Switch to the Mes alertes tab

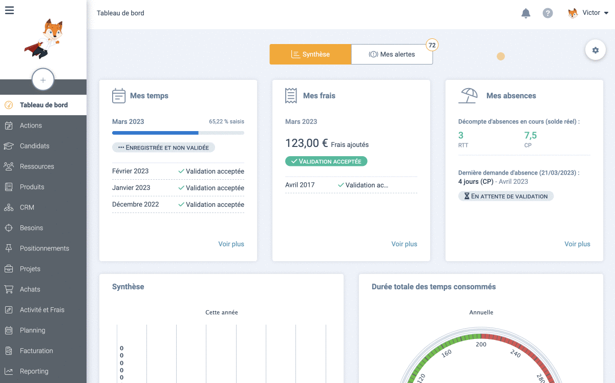[x=392, y=54]
